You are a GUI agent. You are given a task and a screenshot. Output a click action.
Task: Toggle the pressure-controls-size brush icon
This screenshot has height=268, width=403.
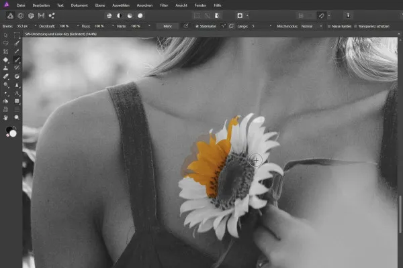point(186,26)
